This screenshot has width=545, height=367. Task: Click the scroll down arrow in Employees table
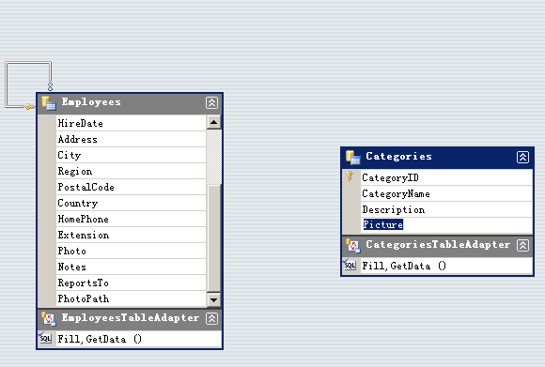point(213,300)
